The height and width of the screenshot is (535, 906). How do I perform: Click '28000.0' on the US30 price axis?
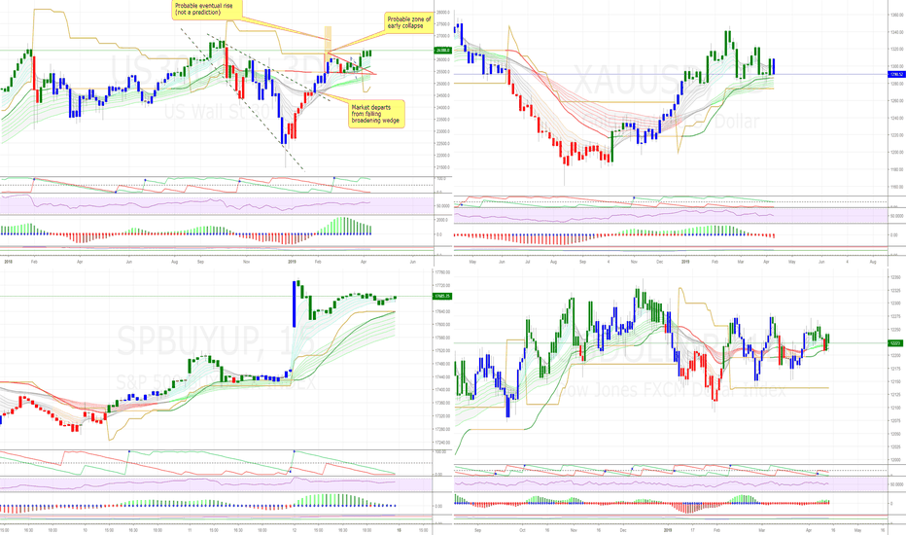[x=443, y=12]
